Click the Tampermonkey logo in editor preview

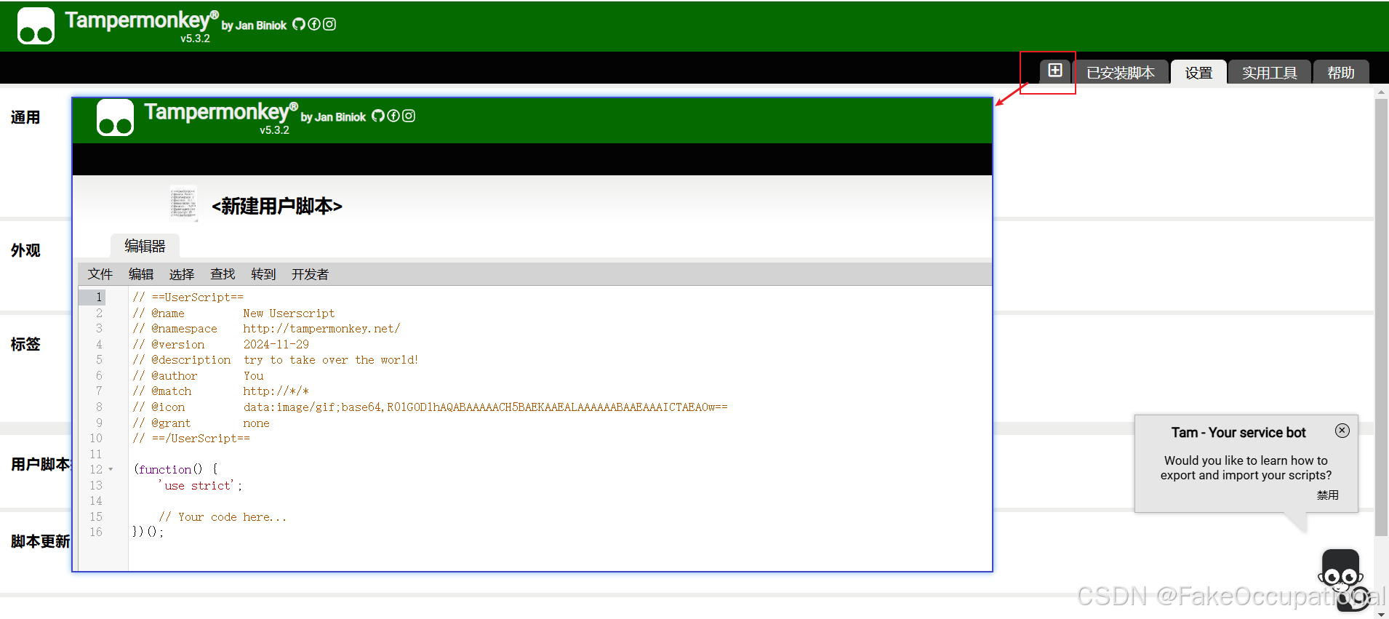115,118
